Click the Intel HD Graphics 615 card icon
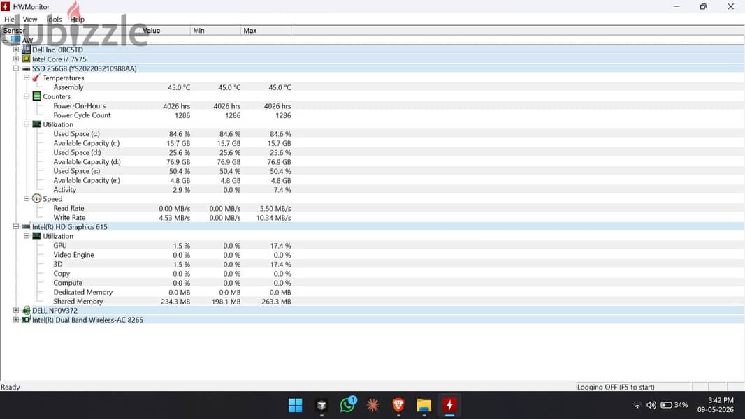The image size is (745, 419). (x=26, y=226)
